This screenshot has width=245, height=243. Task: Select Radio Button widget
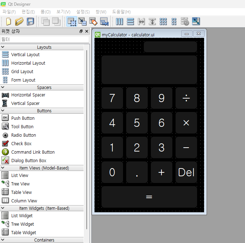[x=24, y=135]
